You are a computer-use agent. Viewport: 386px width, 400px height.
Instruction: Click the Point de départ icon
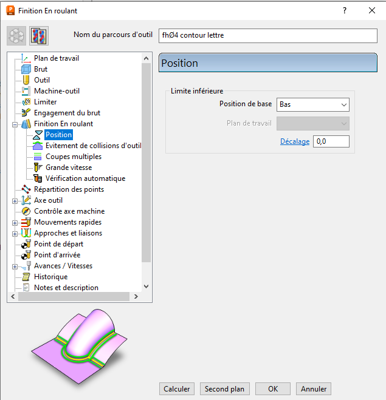tap(26, 244)
